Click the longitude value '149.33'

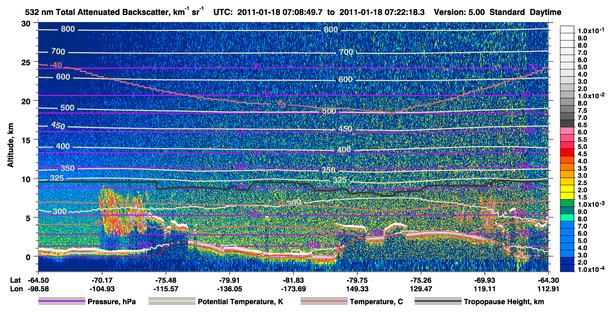357,289
